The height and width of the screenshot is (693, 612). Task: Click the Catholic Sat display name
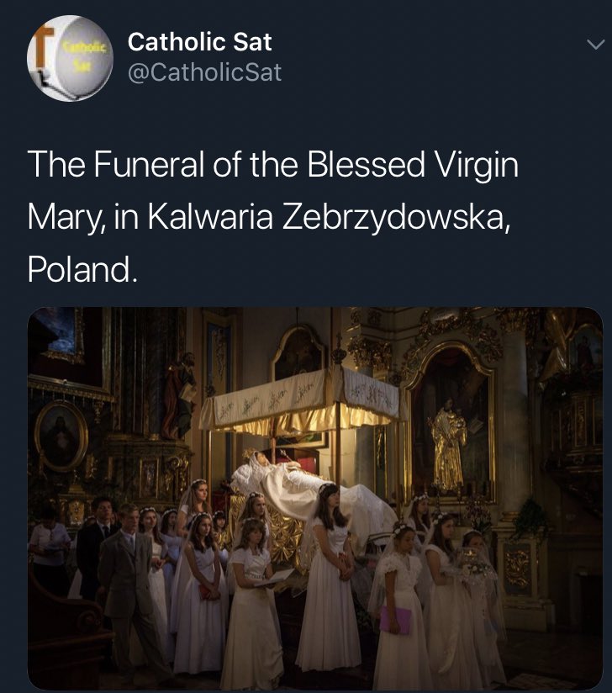199,42
